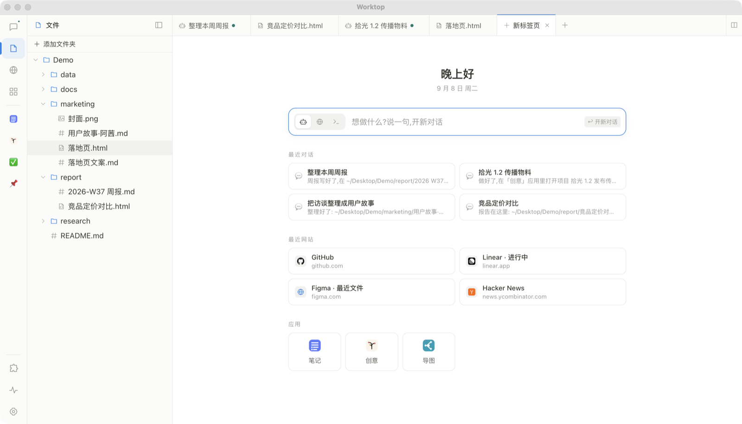This screenshot has width=742, height=424.
Task: Open the globe browser icon in sidebar
Action: coord(13,70)
